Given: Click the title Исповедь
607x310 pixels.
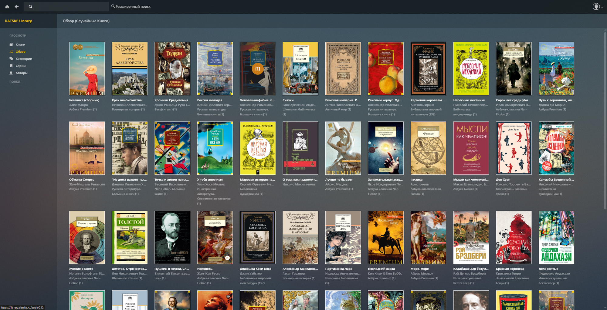Looking at the screenshot, I should 205,269.
